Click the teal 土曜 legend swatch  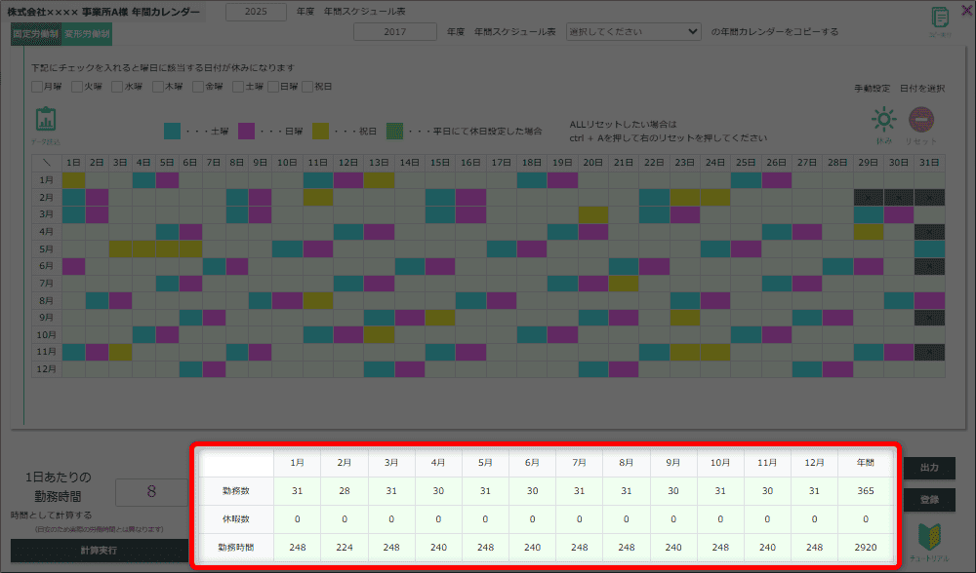tap(173, 132)
